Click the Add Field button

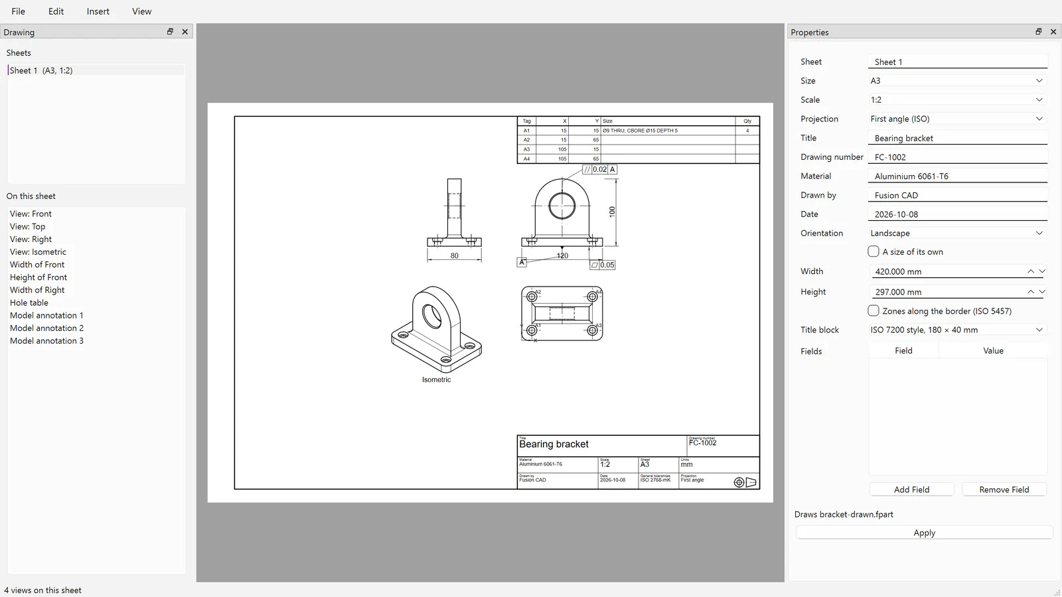pyautogui.click(x=911, y=490)
